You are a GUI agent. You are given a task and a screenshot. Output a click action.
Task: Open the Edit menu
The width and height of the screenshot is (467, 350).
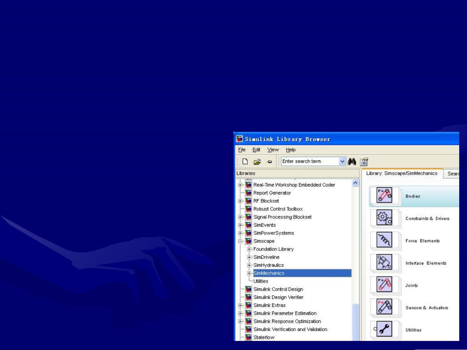256,150
